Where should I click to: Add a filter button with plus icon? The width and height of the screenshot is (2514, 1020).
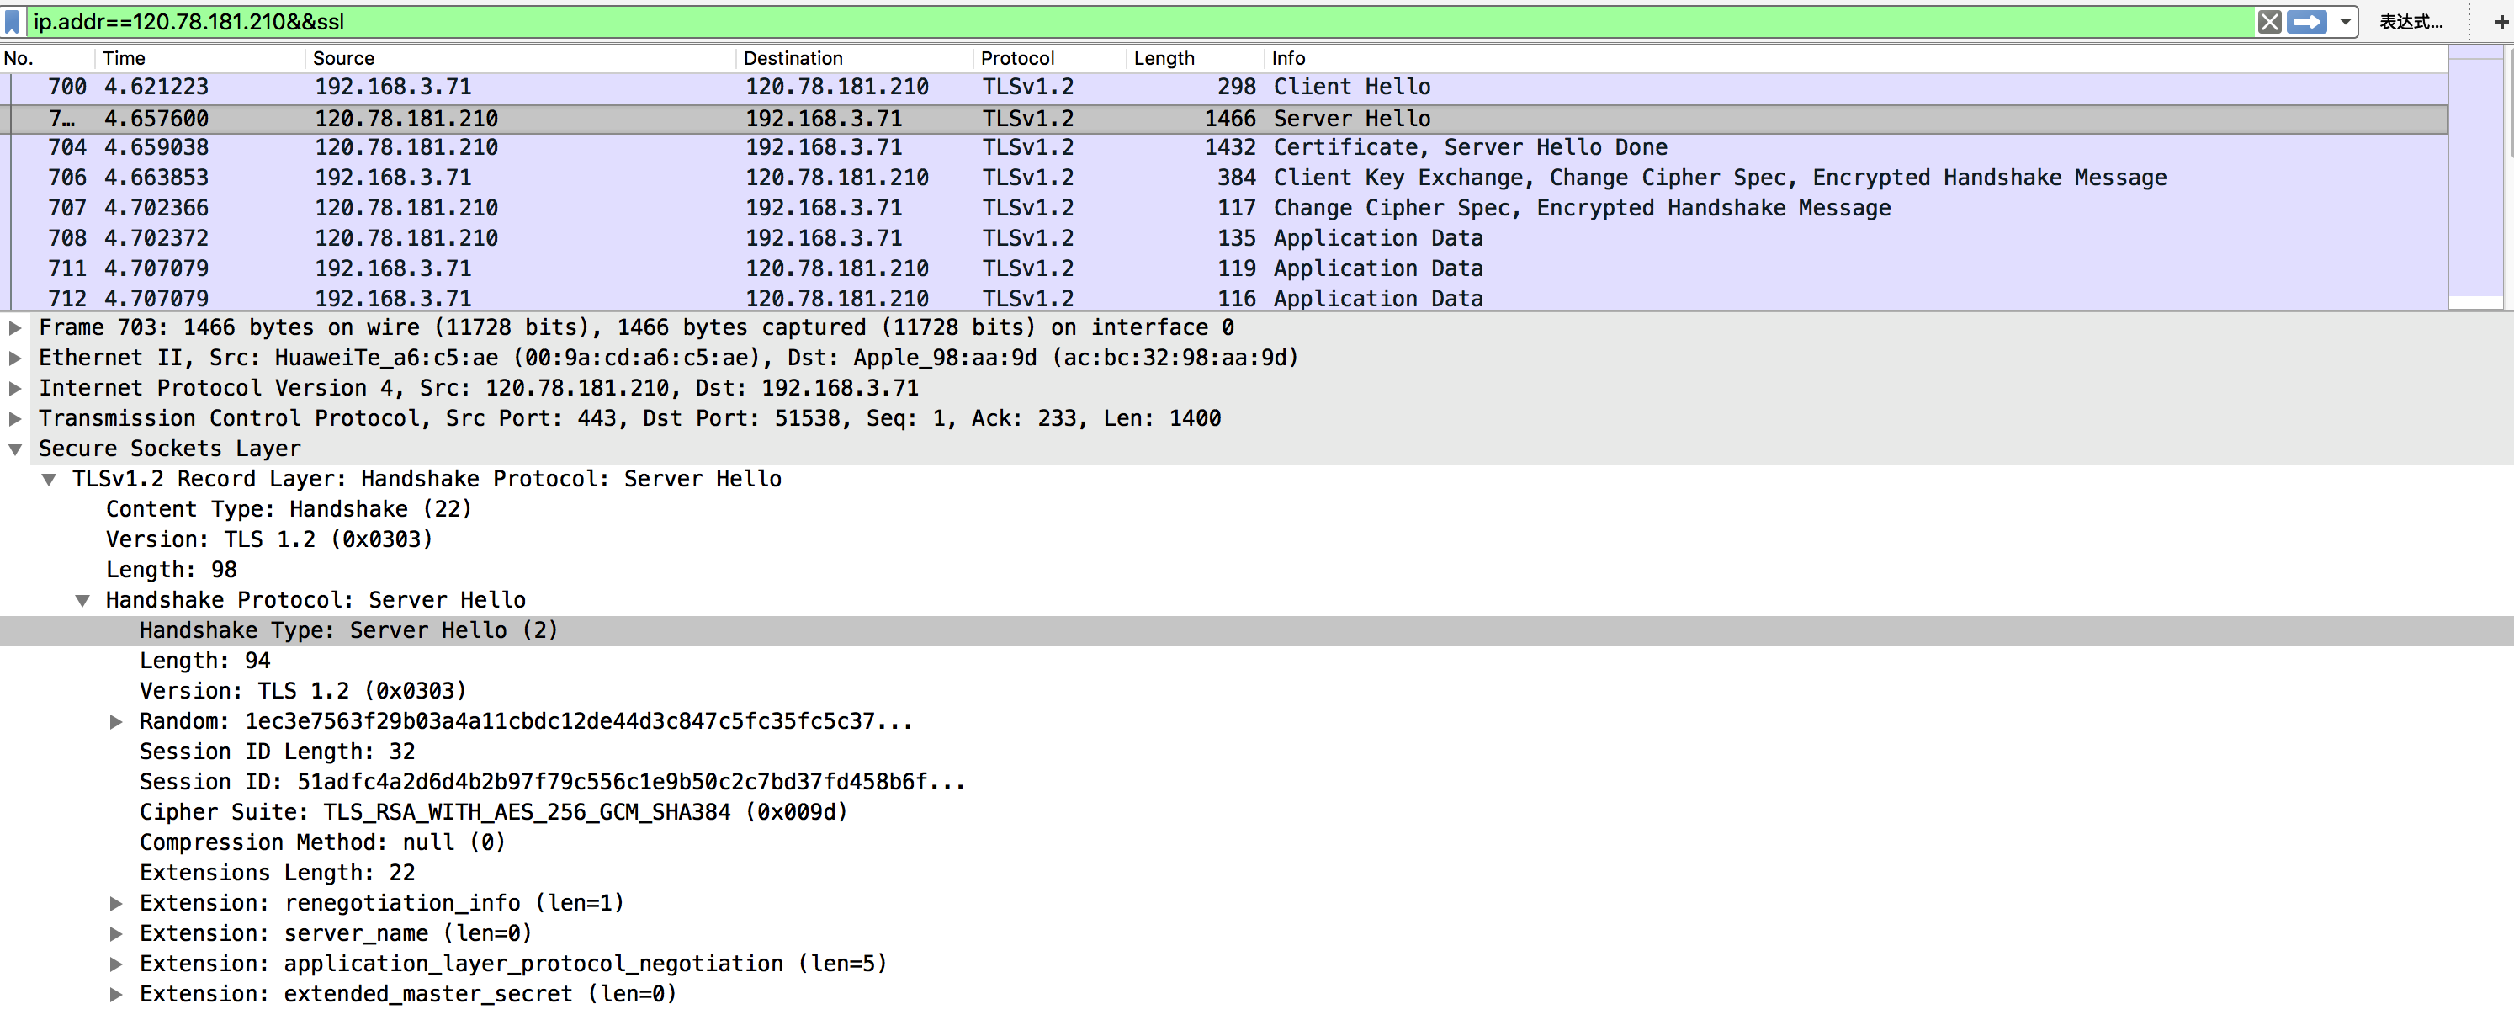coord(2501,22)
